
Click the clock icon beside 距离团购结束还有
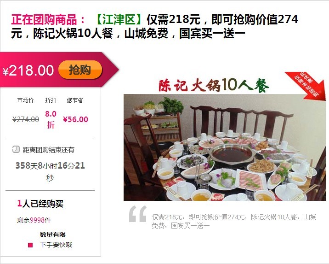click(x=16, y=149)
